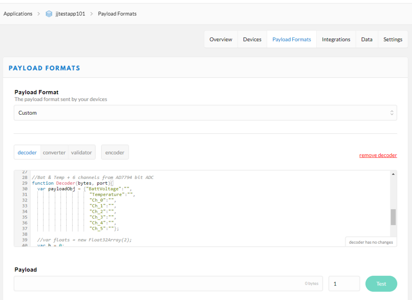Switch to the converter function tab
412x300 pixels.
click(x=54, y=152)
